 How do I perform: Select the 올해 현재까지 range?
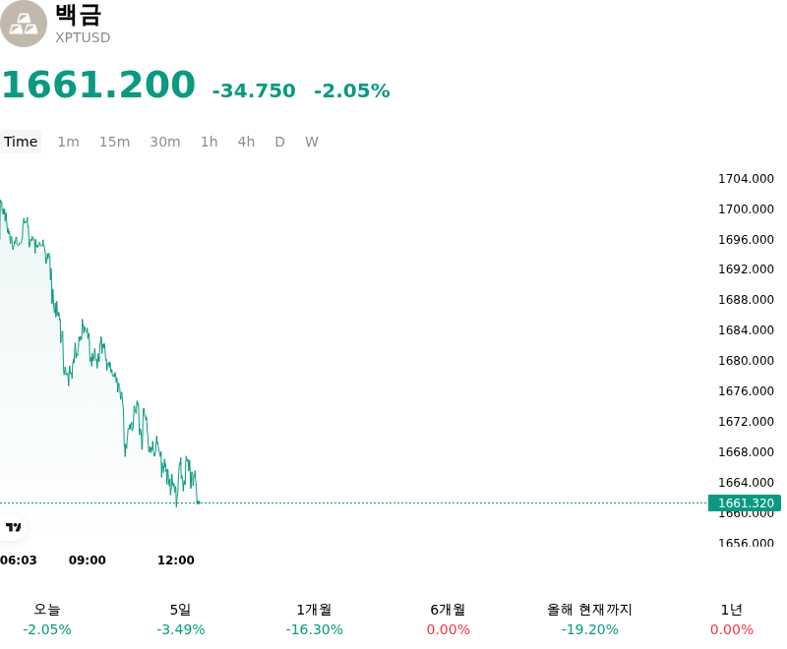coord(589,619)
